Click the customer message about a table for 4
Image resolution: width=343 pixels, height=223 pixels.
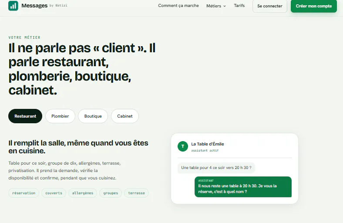pos(216,168)
